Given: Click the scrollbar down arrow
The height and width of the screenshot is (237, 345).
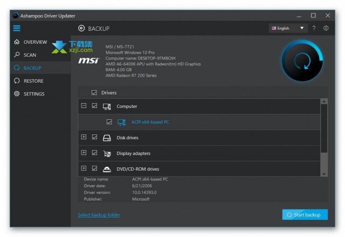Looking at the screenshot, I should 324,174.
